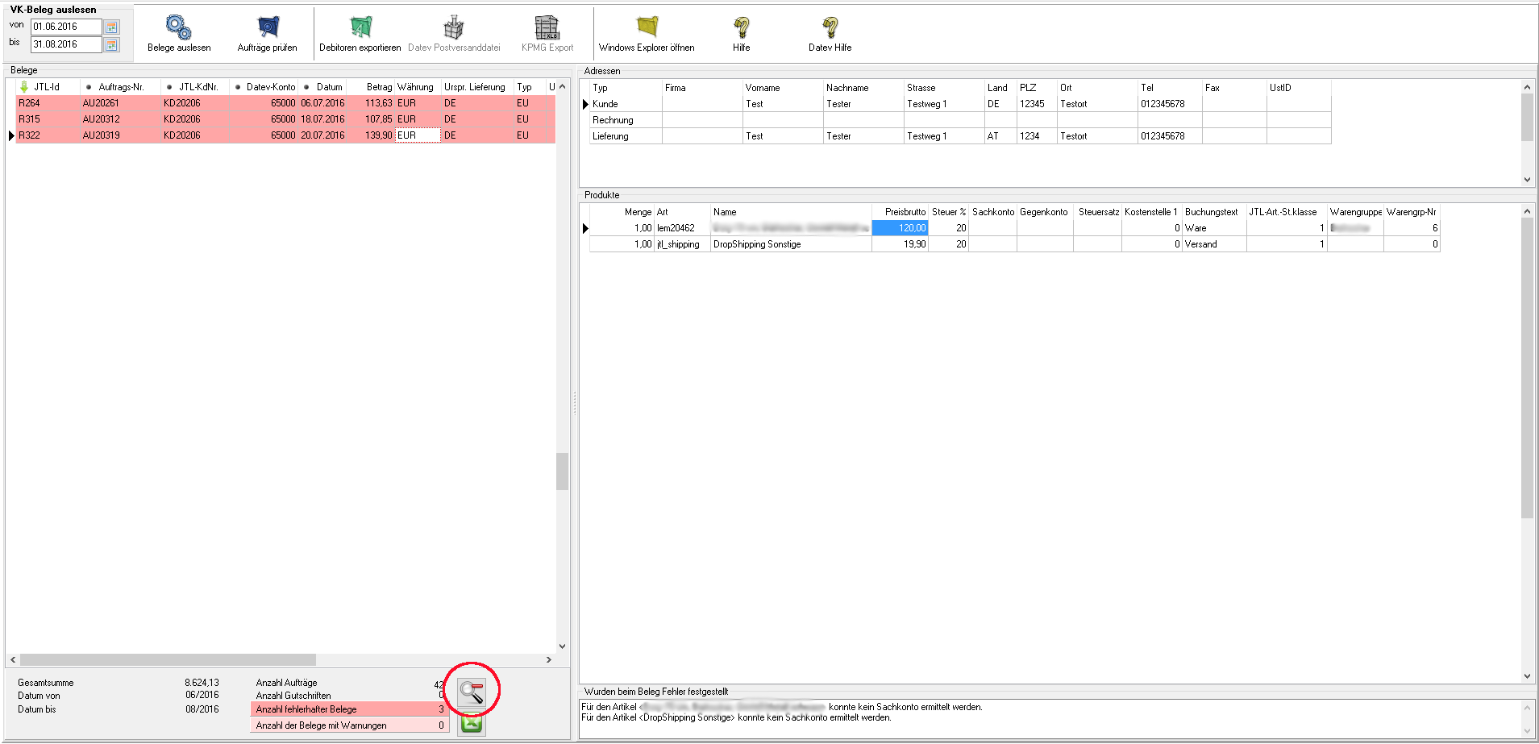
Task: Click the Debitoren exportieren icon
Action: pyautogui.click(x=360, y=28)
